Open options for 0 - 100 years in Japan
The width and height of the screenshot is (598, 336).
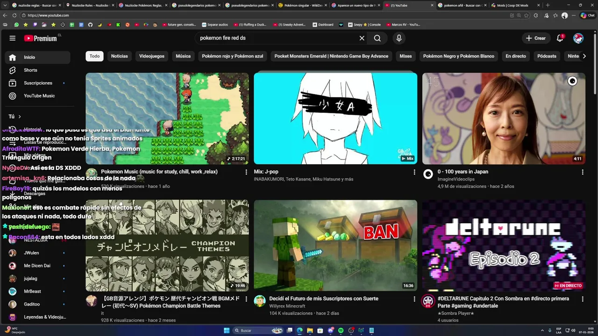[583, 172]
